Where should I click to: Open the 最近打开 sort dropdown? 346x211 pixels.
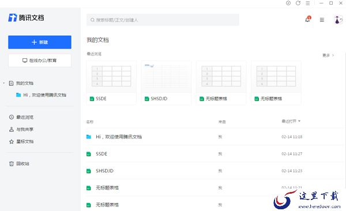pos(291,121)
